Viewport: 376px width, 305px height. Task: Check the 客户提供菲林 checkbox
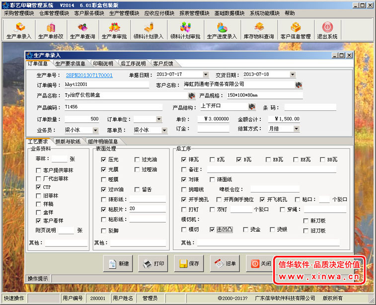(38, 170)
